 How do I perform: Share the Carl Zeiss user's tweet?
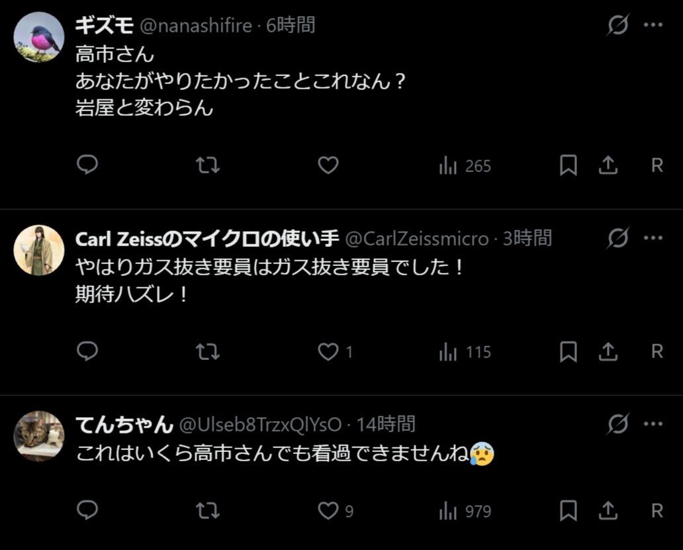[608, 351]
